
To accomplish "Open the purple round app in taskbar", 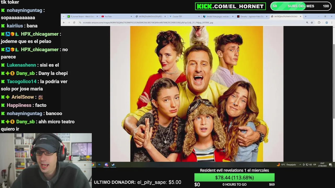I will click(106, 165).
